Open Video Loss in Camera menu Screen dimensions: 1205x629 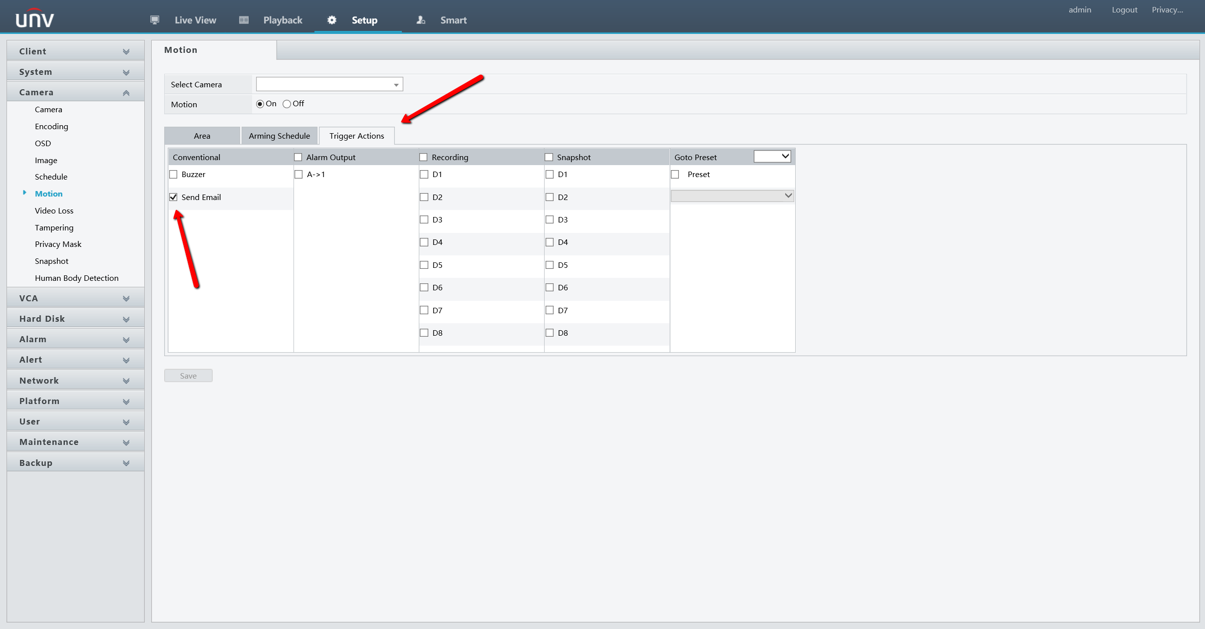54,210
